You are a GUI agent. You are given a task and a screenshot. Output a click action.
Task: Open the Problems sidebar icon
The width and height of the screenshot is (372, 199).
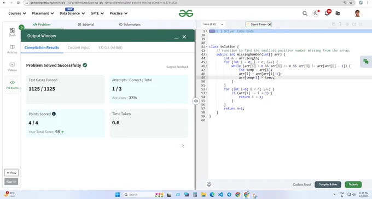[12, 85]
